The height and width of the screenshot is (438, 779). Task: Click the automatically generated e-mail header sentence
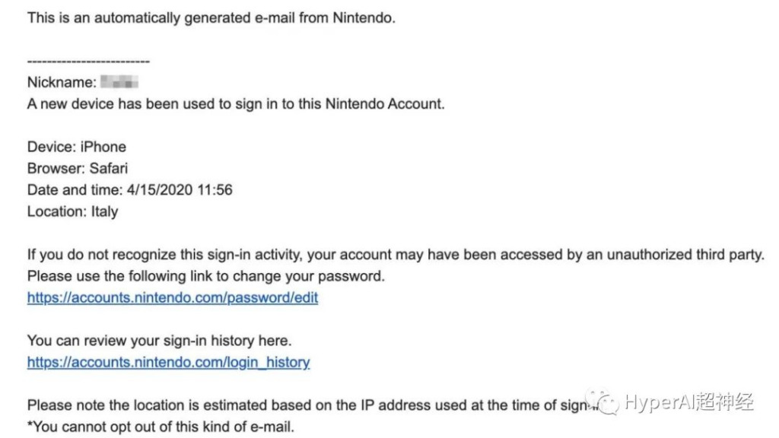click(x=211, y=18)
